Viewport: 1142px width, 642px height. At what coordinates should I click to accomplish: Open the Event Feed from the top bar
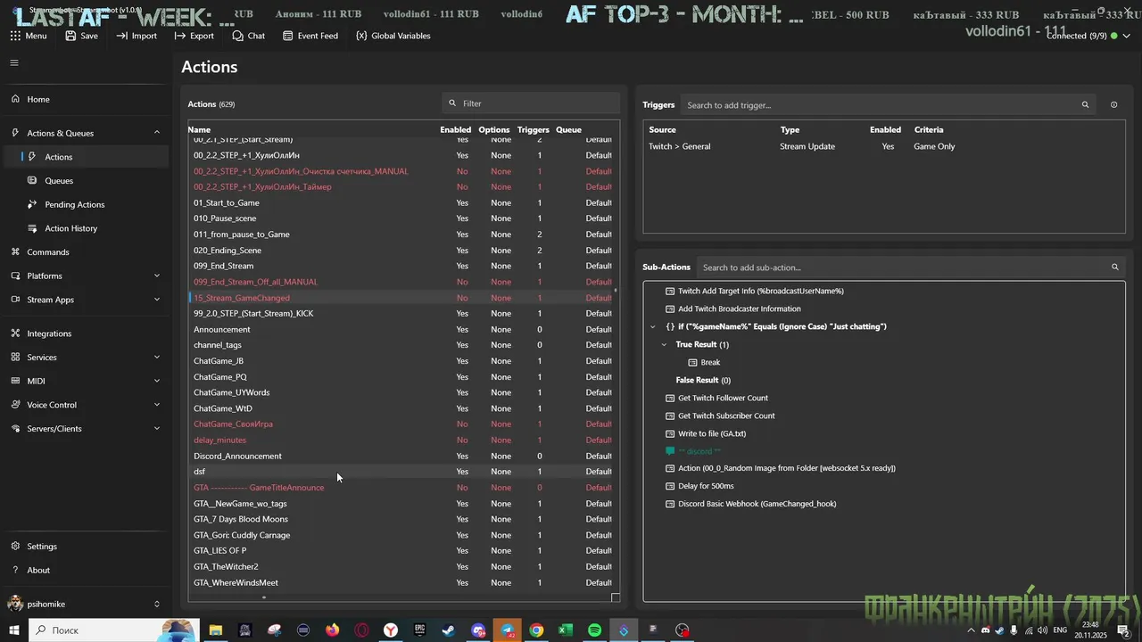click(x=310, y=36)
